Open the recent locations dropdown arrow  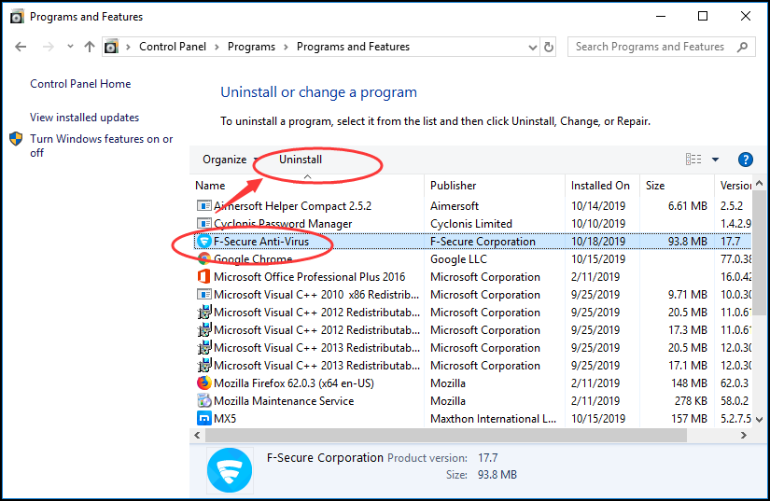click(x=70, y=47)
